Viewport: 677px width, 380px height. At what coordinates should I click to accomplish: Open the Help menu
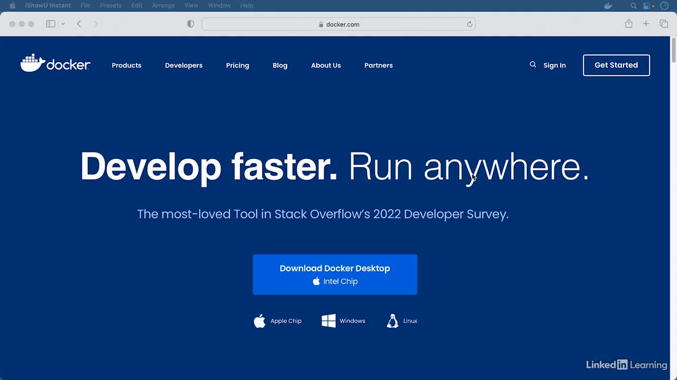click(247, 5)
